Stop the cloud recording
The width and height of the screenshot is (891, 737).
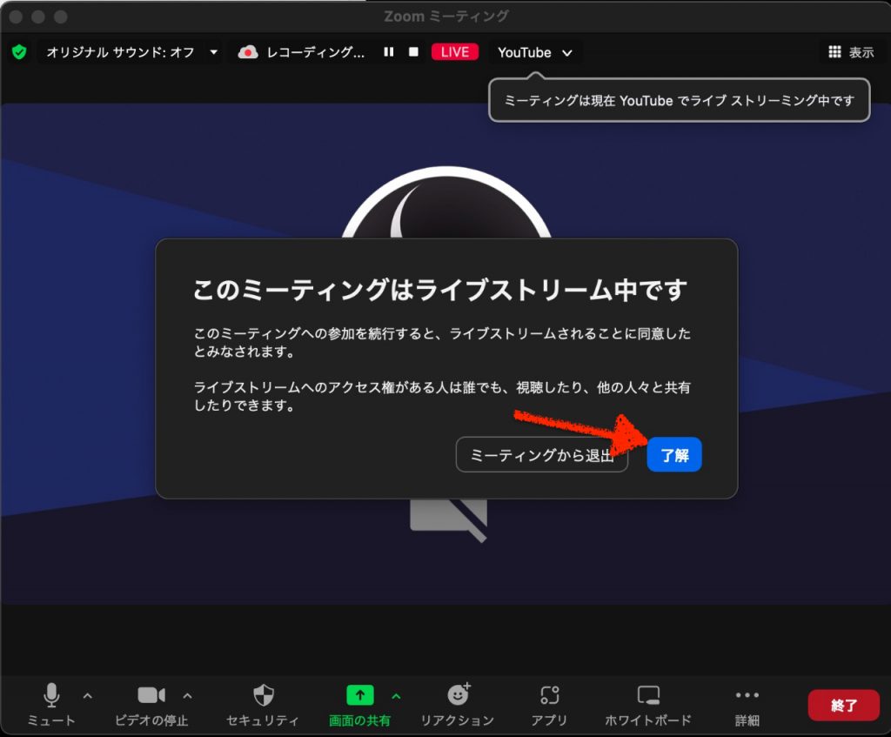tap(413, 52)
